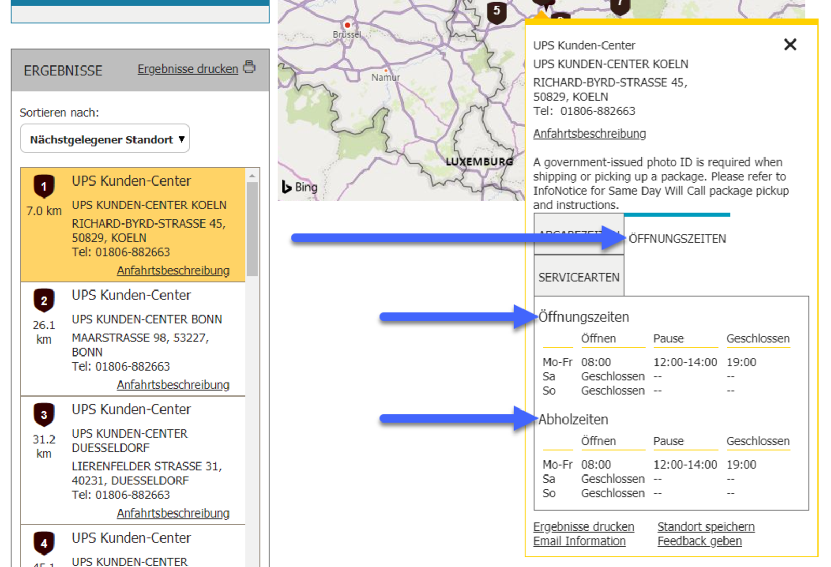
Task: Select result marker number 1 KOELN
Action: 44,186
